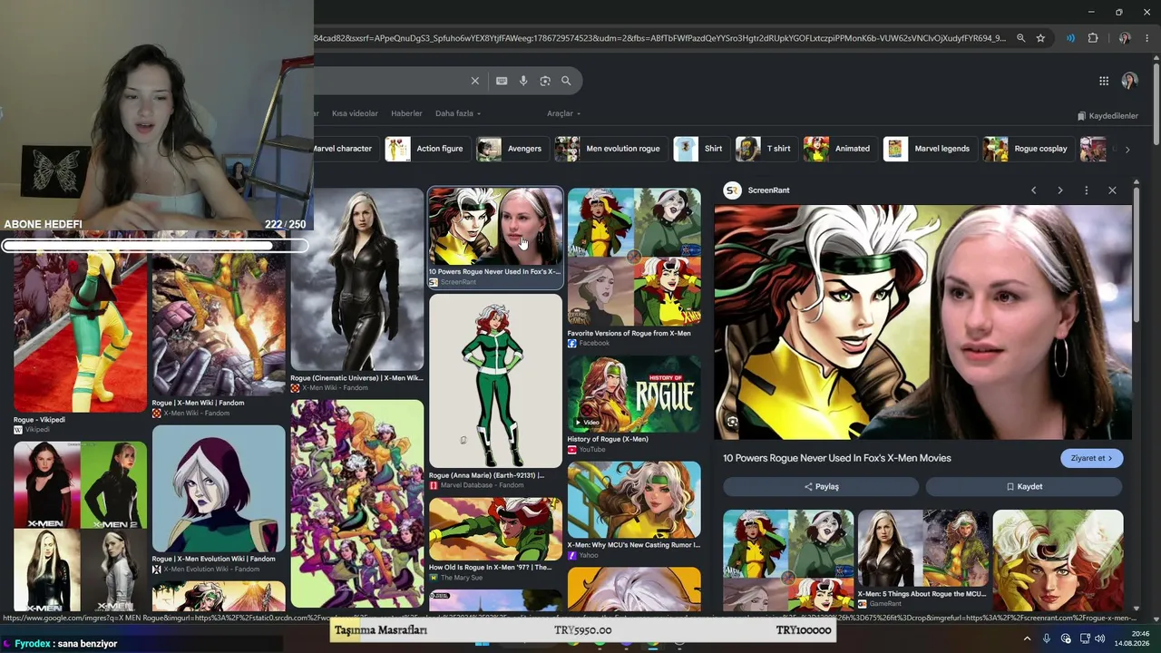Open the on-screen keyboard input tool

pyautogui.click(x=502, y=81)
